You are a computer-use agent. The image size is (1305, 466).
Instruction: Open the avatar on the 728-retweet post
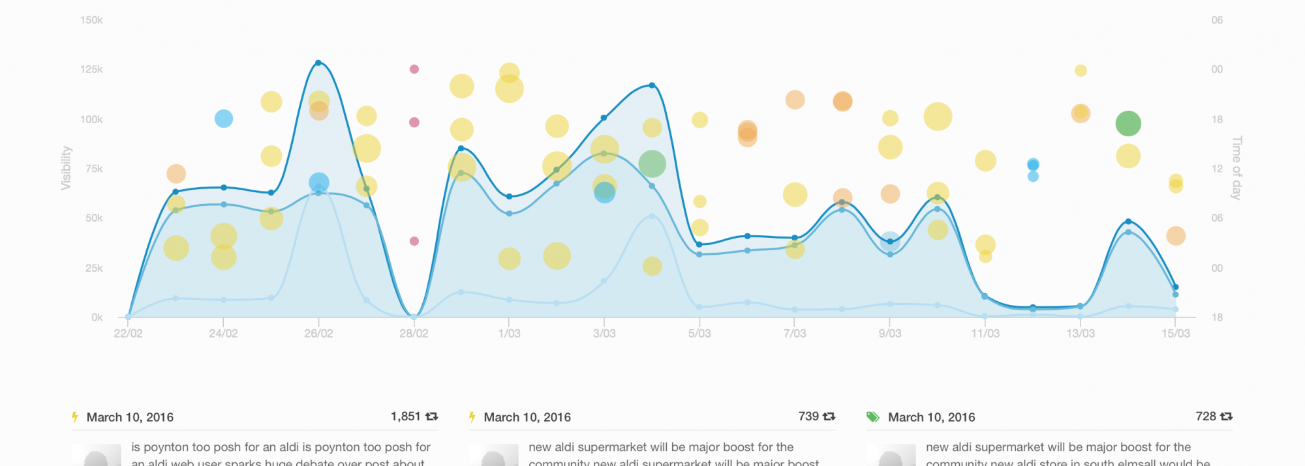[891, 456]
